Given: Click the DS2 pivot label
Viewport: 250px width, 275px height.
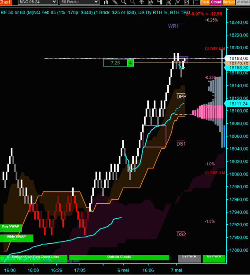Looking at the screenshot, I should 181,235.
